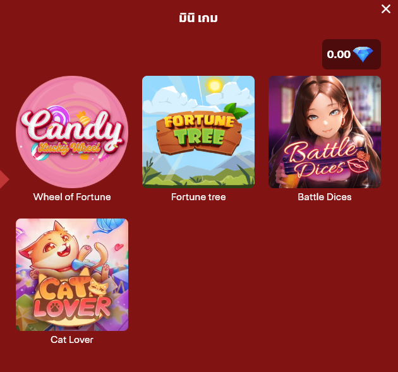
Task: Start the Cat Lover game thumbnail
Action: click(72, 275)
